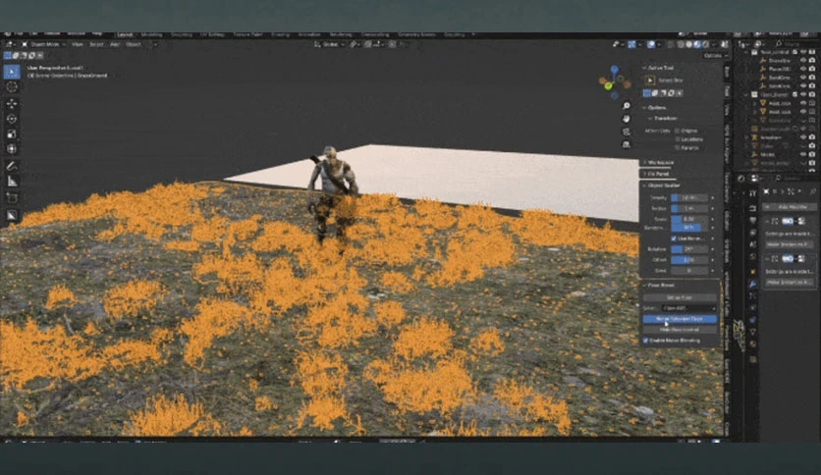Open the Modifier properties wrench tab
Screen dimensions: 821x475
(753, 284)
